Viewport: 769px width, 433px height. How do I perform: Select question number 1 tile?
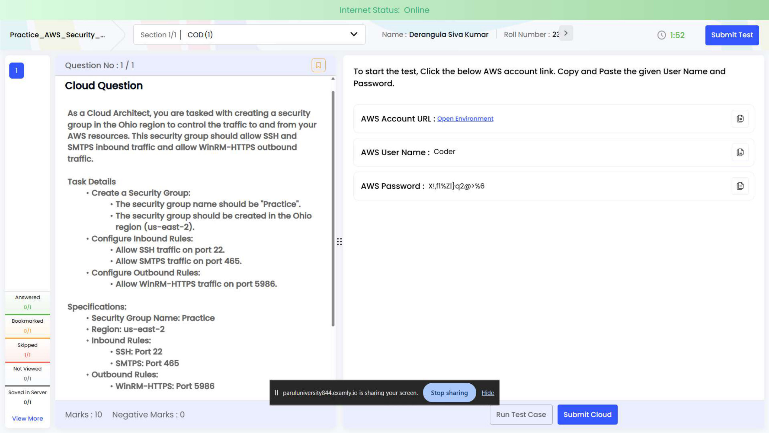point(16,70)
